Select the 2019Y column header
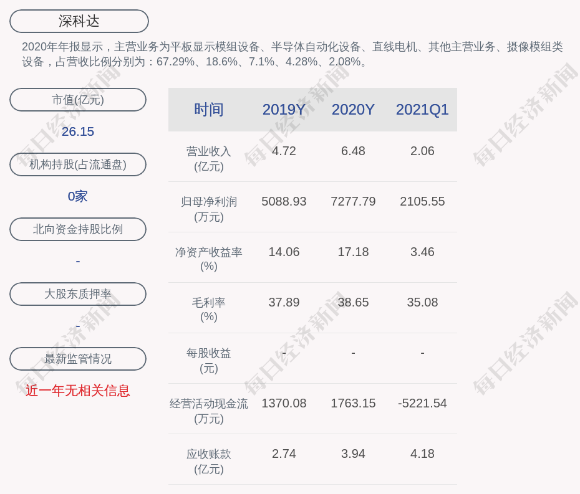The image size is (580, 494). [284, 110]
